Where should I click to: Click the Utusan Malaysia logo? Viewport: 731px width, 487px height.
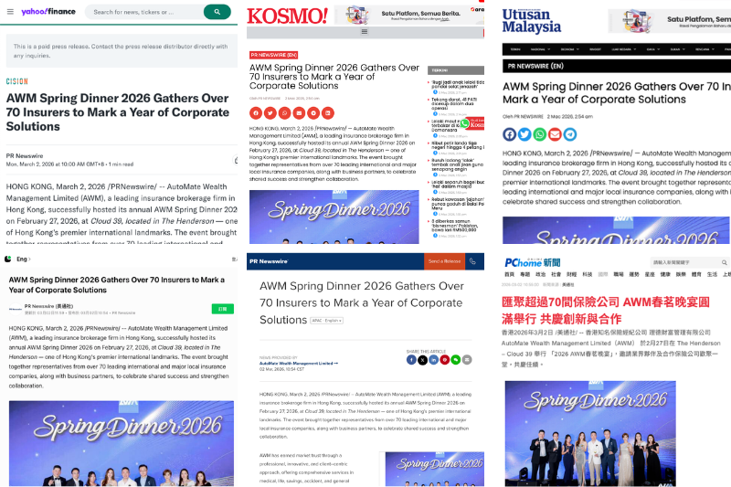[x=532, y=21]
